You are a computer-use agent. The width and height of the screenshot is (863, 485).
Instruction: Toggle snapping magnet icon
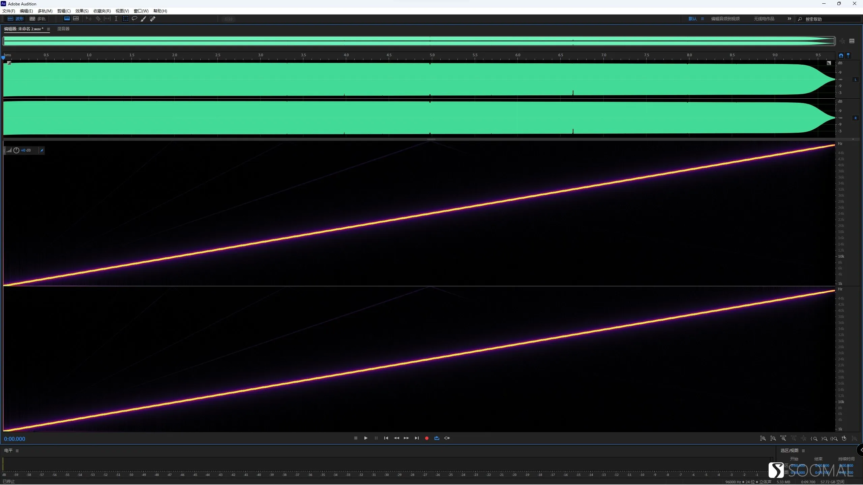[x=841, y=56]
